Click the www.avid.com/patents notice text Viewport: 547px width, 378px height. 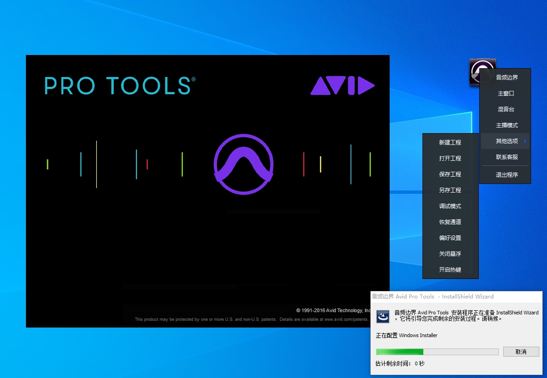pos(251,319)
